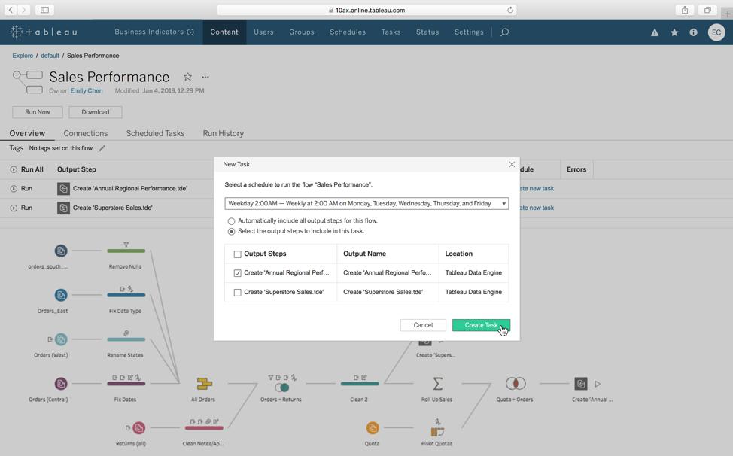Viewport: 733px width, 456px height.
Task: Select the Clean 2 step
Action: 360,384
